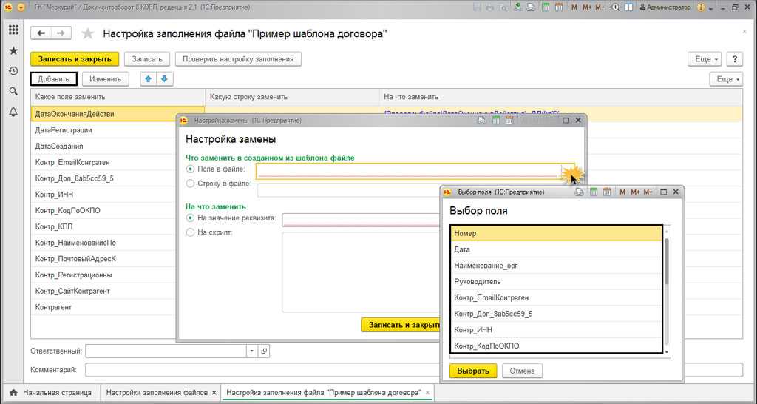Select 'Строку в файле' radio option
The image size is (757, 404).
click(x=191, y=184)
